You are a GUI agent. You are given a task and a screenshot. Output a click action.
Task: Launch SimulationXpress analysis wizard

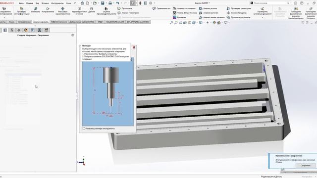296,13
